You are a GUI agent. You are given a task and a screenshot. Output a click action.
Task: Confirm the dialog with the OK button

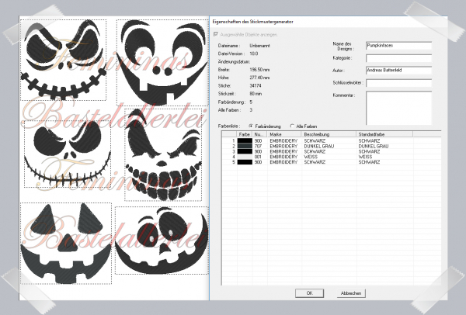309,293
